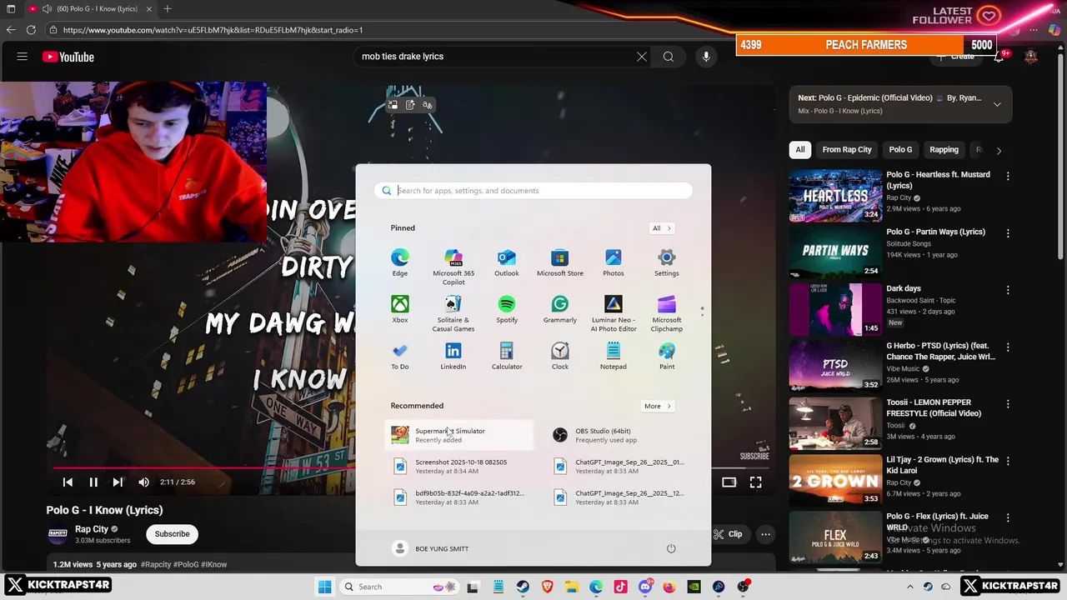Toggle theater mode on the player
Image resolution: width=1067 pixels, height=600 pixels.
729,482
